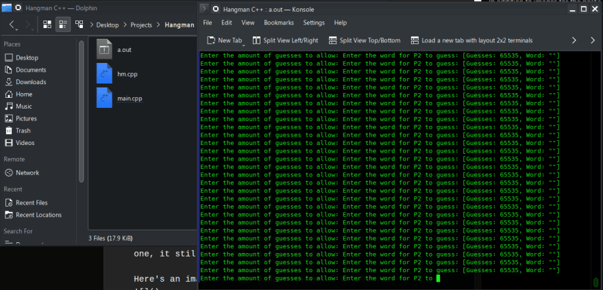603x290 pixels.
Task: Click '3 Files (17.9 KiB)' status text
Action: (110, 238)
